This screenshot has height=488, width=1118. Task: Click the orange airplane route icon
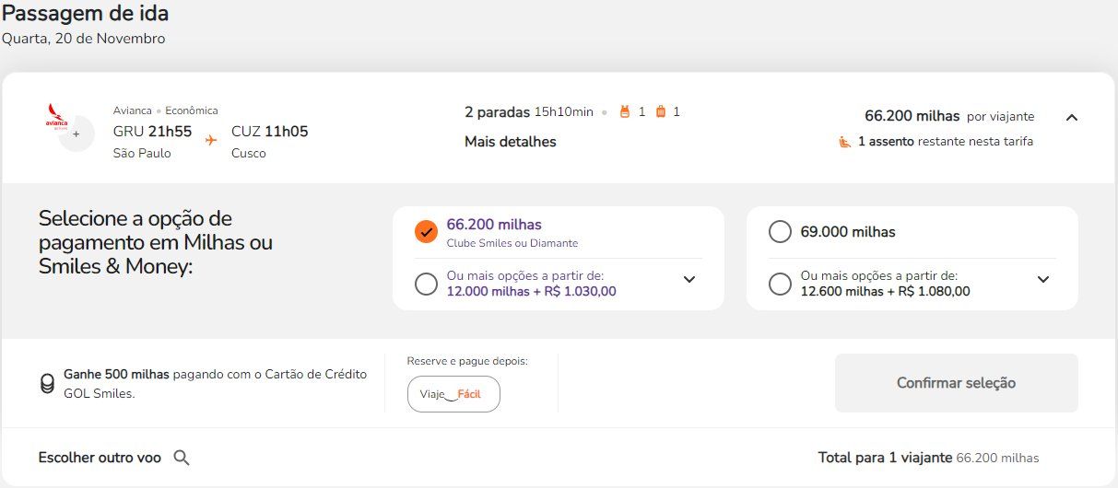[x=211, y=140]
